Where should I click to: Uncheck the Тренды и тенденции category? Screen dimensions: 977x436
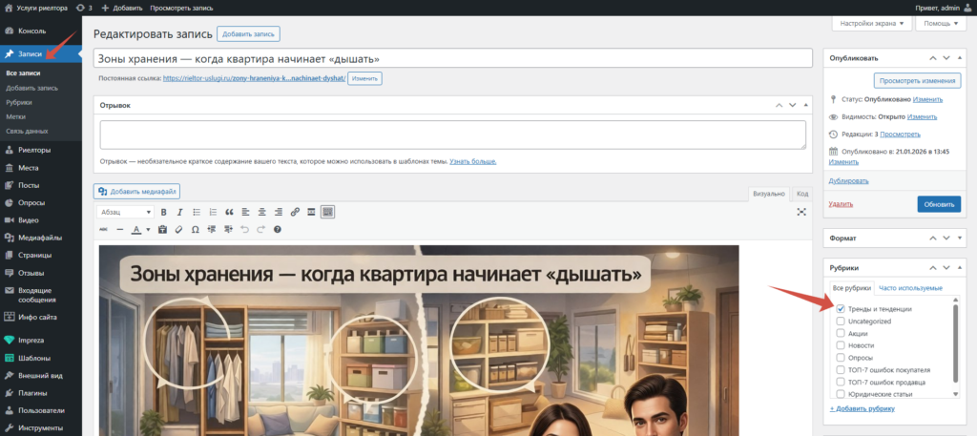coord(841,309)
